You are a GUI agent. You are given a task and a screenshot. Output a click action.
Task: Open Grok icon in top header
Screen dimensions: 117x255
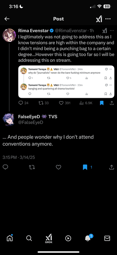tap(99, 19)
